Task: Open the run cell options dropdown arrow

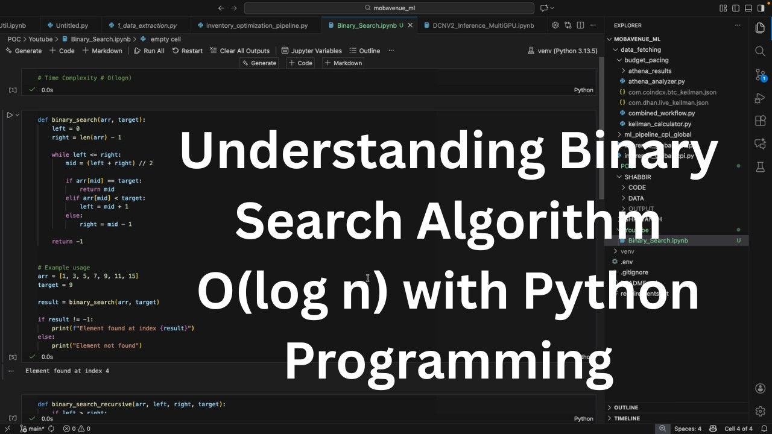Action: click(x=17, y=115)
